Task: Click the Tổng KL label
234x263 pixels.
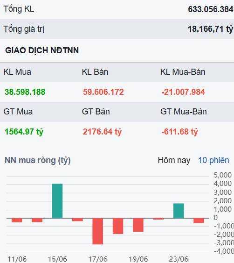Action: click(x=19, y=9)
